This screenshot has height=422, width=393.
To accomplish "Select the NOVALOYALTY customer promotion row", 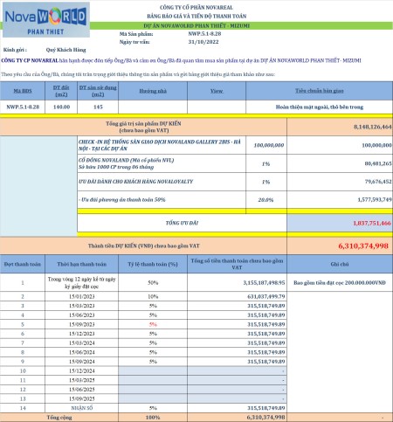I will [x=235, y=182].
